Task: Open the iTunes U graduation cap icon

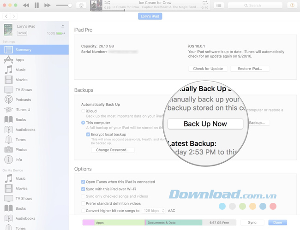Action: tap(9, 110)
